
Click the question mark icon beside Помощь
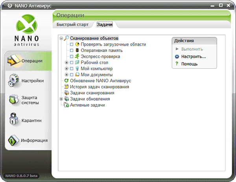177,64
